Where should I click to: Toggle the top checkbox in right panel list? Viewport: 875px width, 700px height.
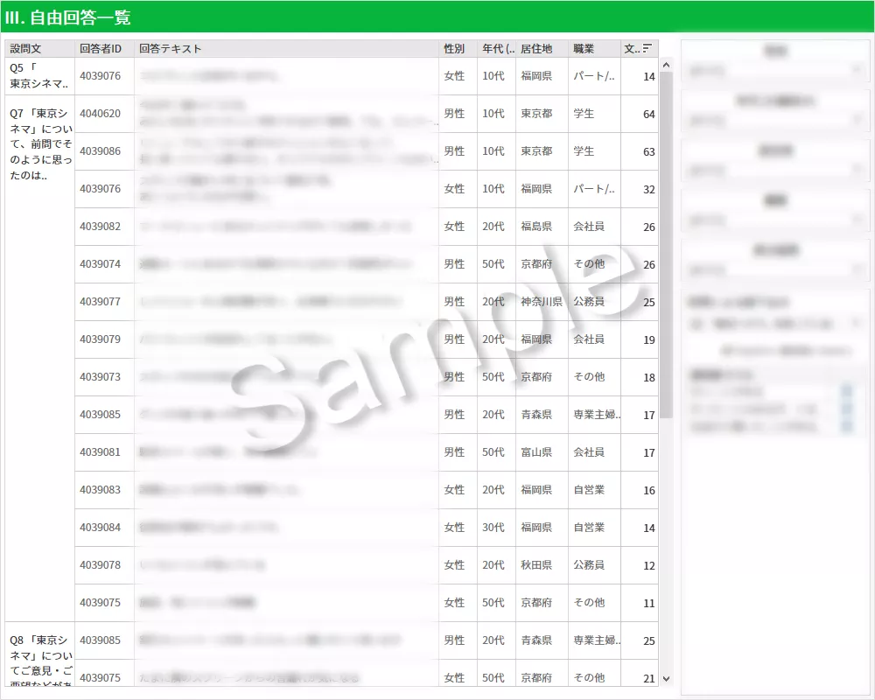pyautogui.click(x=846, y=392)
